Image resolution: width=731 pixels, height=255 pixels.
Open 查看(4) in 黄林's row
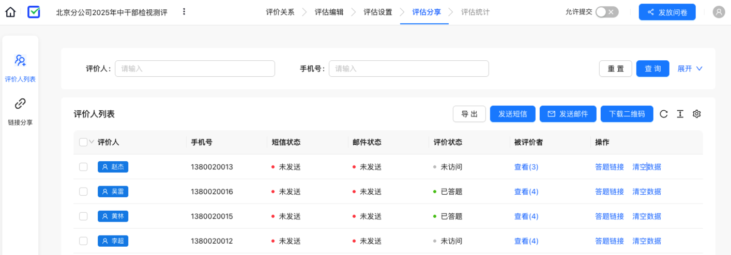pyautogui.click(x=526, y=216)
